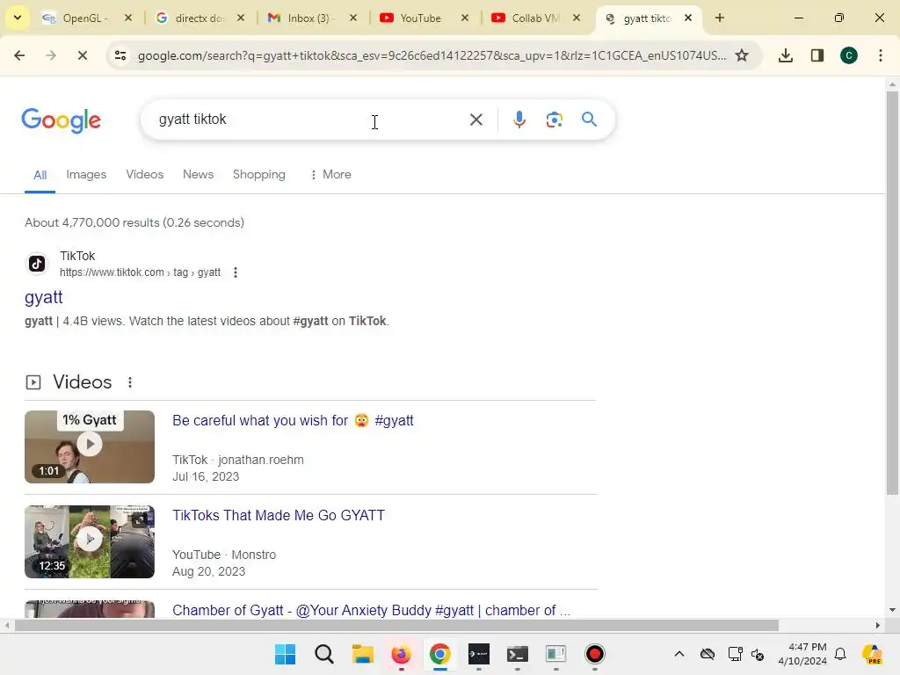900x675 pixels.
Task: Clear the search query
Action: (x=475, y=120)
